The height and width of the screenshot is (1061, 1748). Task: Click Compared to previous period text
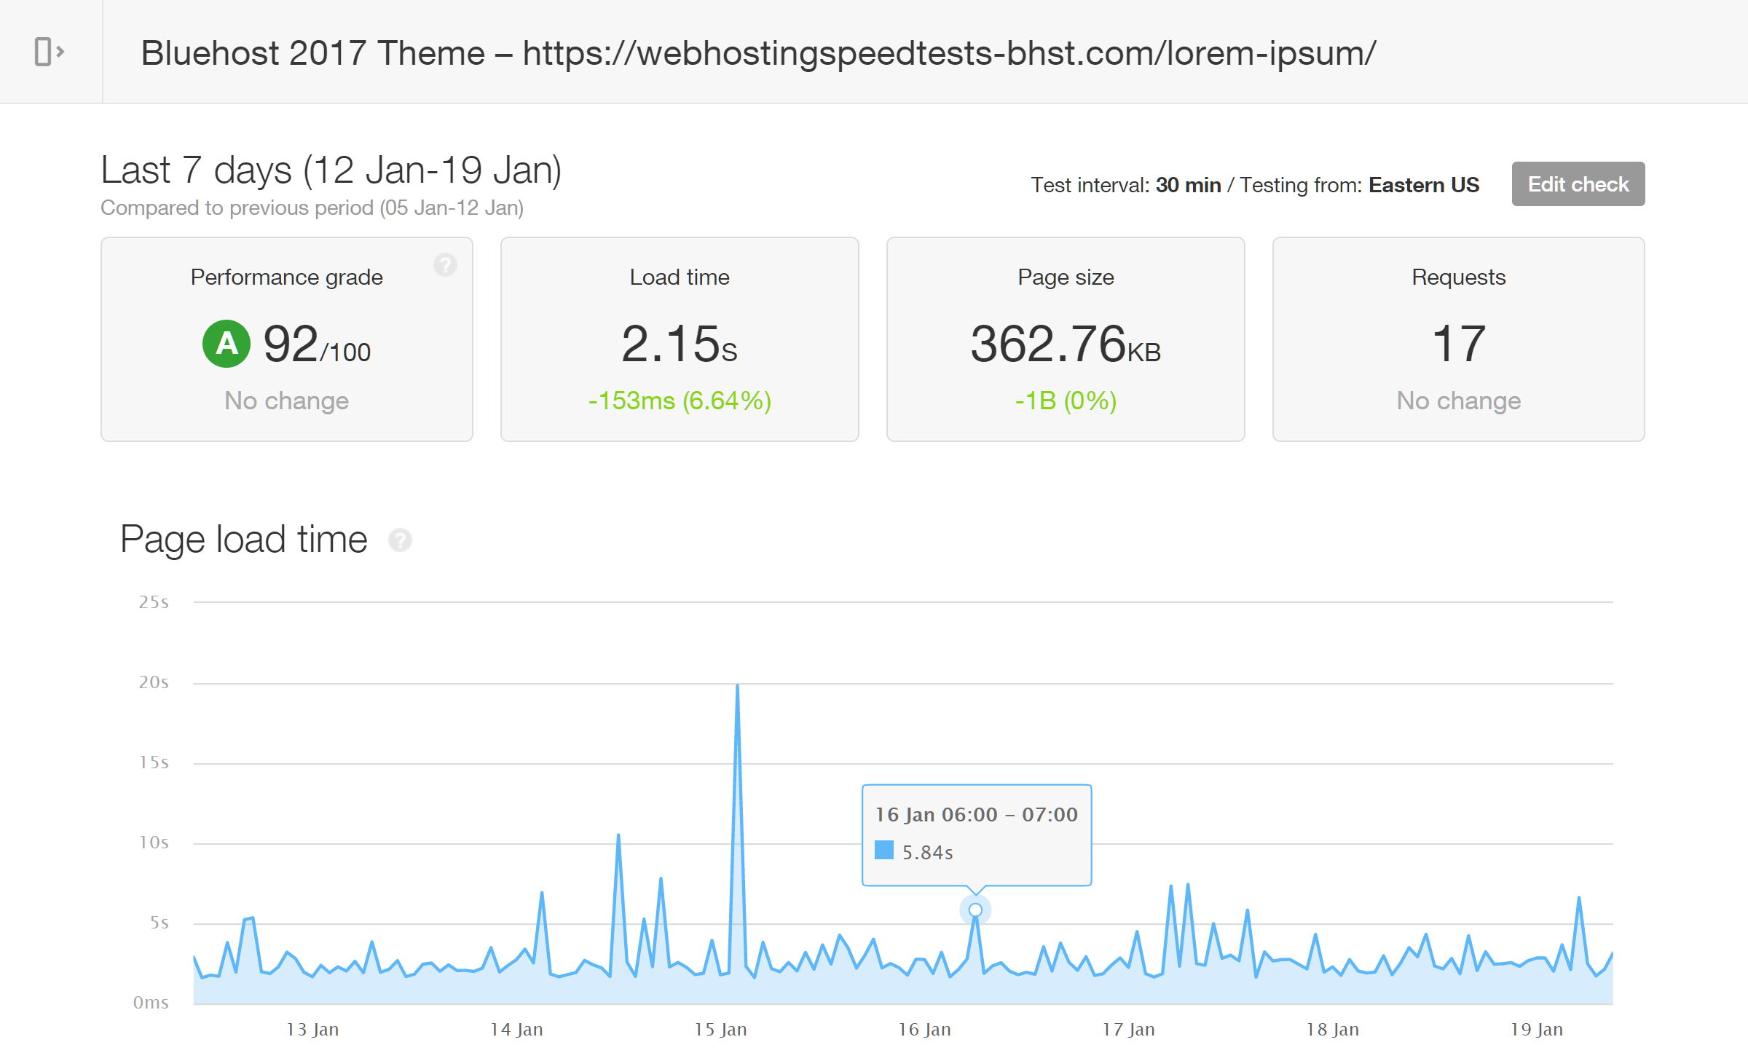[x=312, y=208]
